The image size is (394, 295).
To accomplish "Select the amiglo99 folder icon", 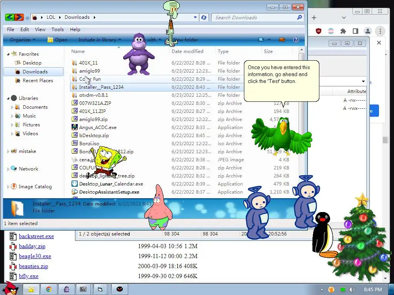I will click(x=74, y=71).
